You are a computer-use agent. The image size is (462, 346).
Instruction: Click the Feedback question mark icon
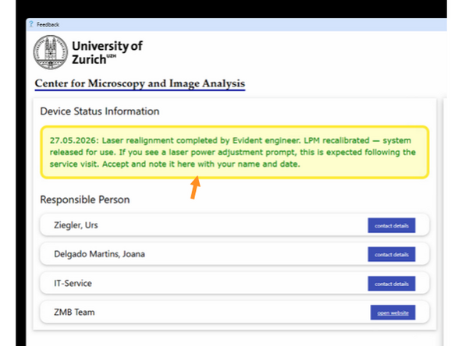31,24
